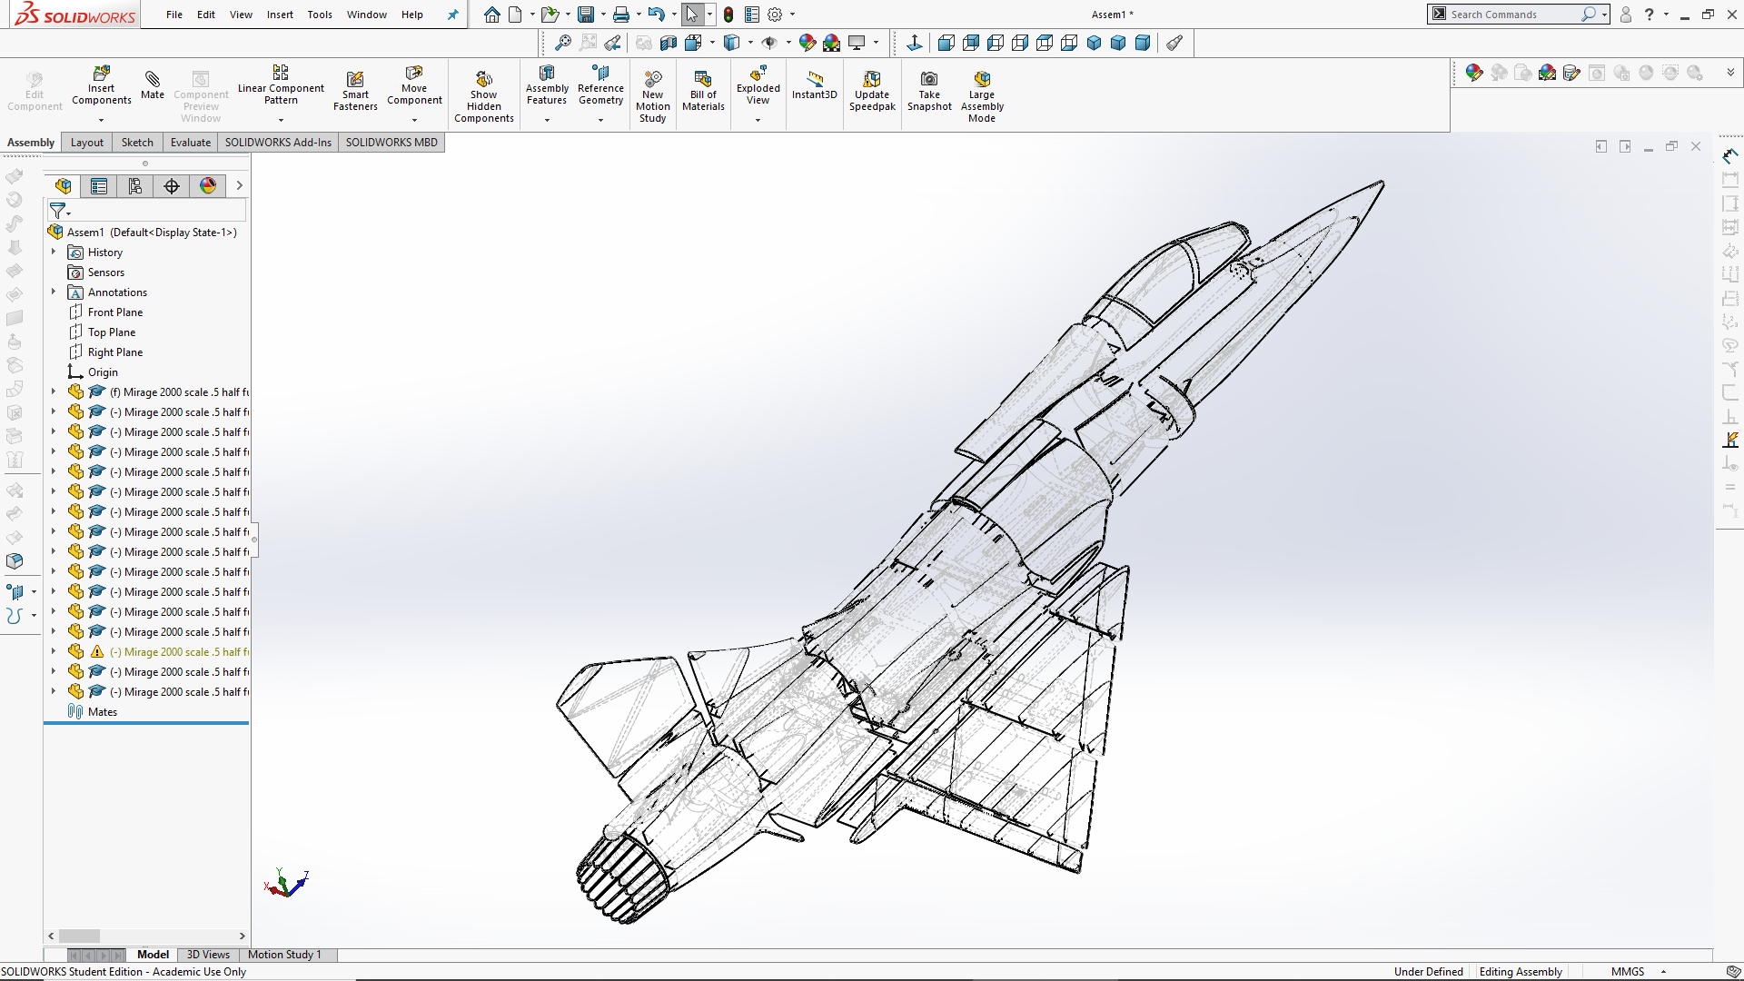Open units MMGS dropdown in status bar
1744x981 pixels.
[x=1663, y=972]
